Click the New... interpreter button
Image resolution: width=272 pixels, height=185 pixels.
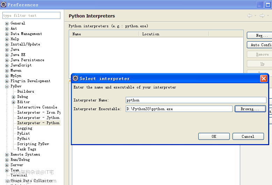[x=259, y=36]
